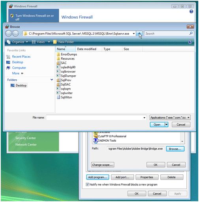
Task: Click New Folder in the toolbar
Action: (x=64, y=42)
